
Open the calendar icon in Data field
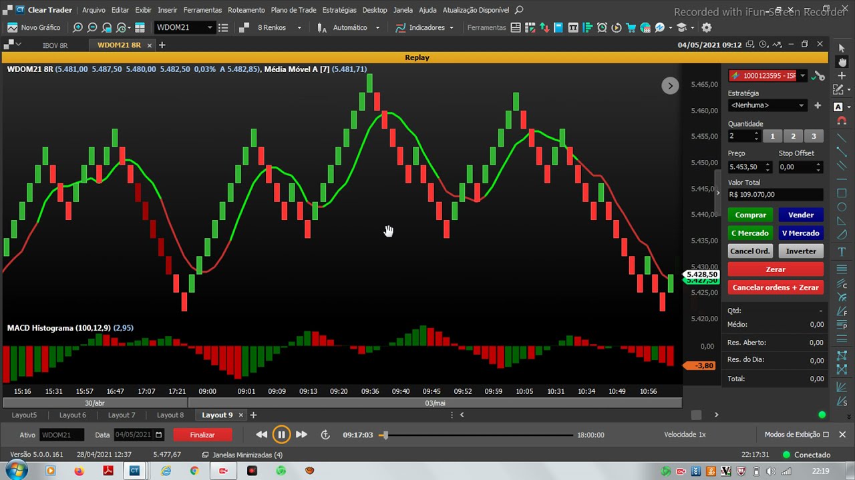pos(158,435)
